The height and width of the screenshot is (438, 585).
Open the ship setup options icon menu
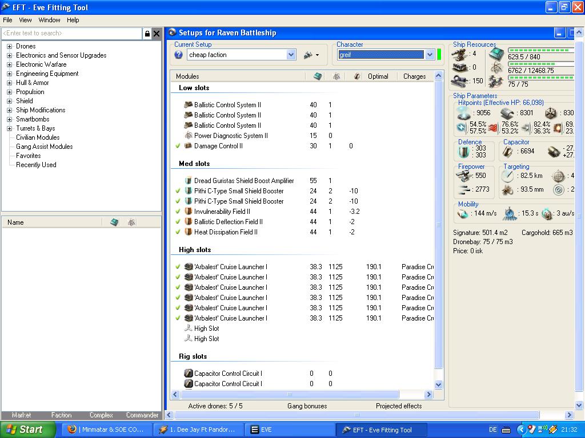(311, 55)
